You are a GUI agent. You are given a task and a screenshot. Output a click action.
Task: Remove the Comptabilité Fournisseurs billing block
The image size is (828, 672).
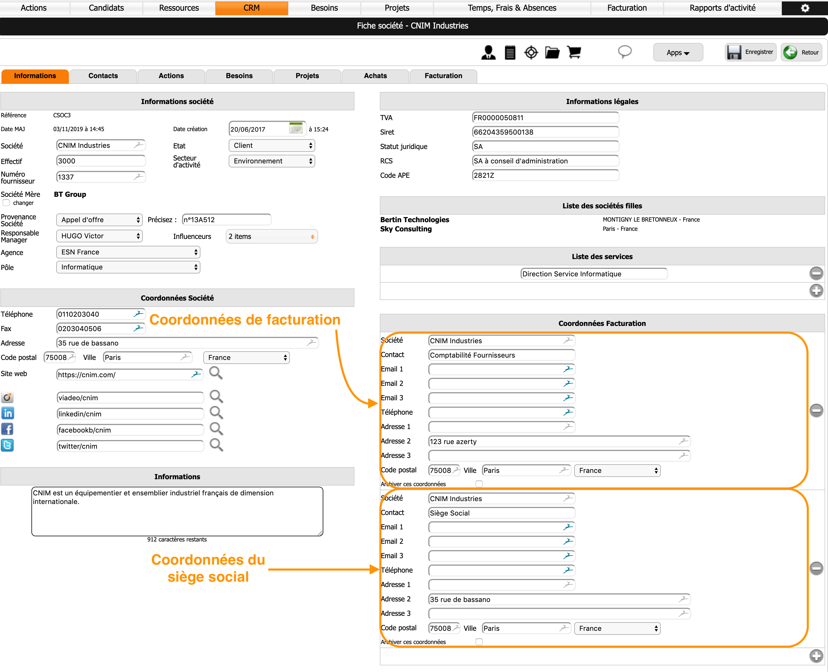(816, 410)
